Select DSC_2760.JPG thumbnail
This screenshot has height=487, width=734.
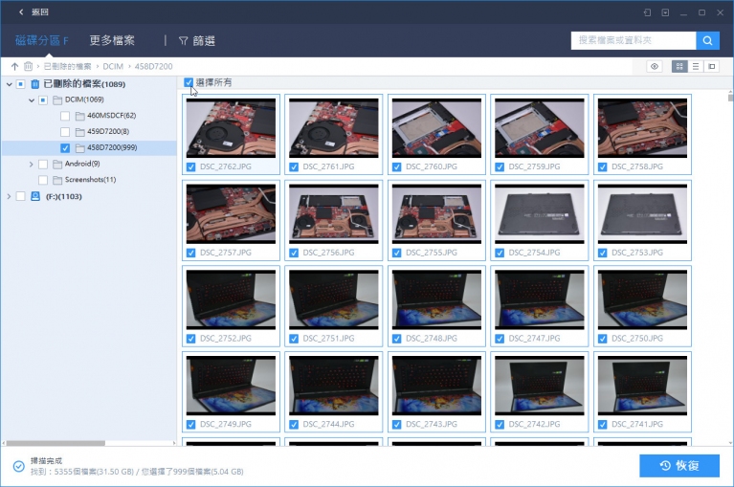436,127
